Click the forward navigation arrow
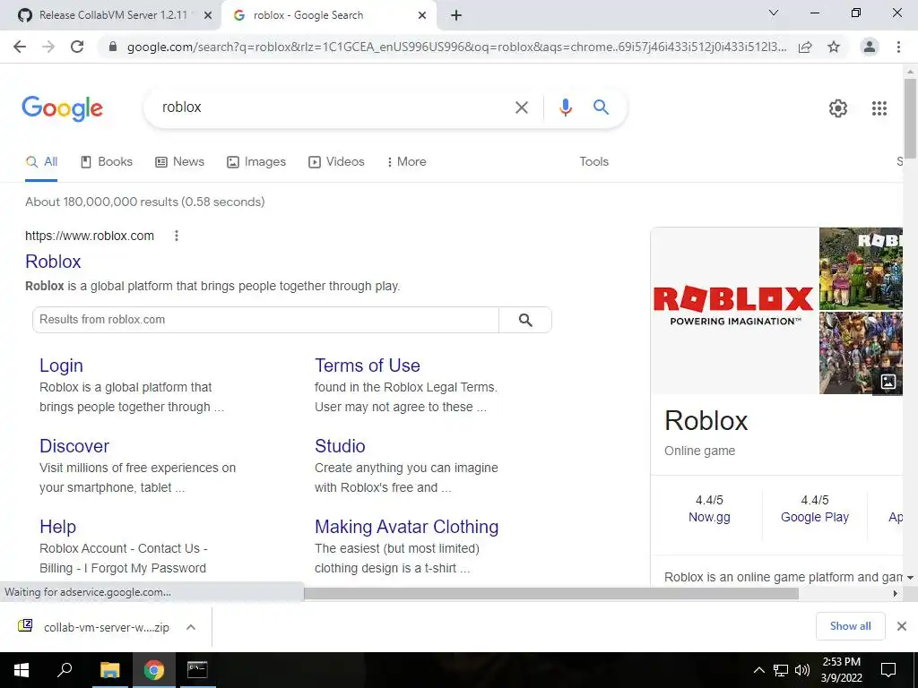The width and height of the screenshot is (918, 688). [x=48, y=47]
